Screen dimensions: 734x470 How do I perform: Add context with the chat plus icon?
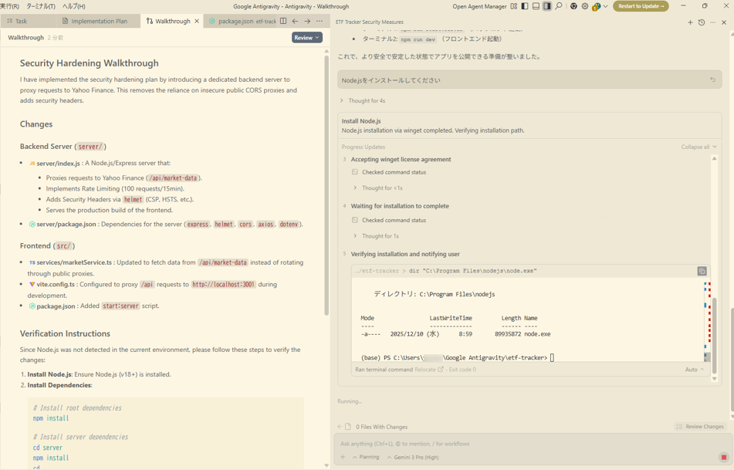[x=343, y=457]
